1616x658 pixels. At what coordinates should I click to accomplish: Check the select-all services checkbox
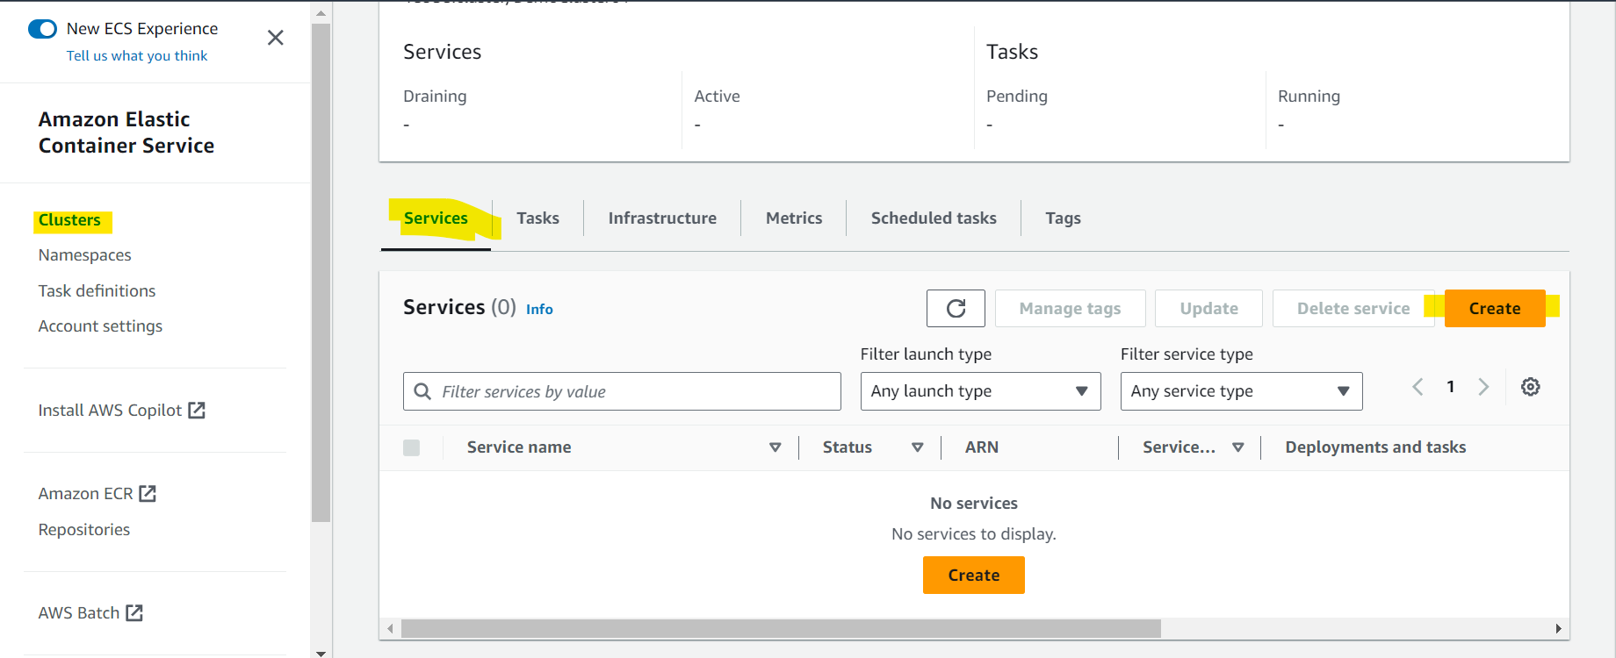[411, 447]
